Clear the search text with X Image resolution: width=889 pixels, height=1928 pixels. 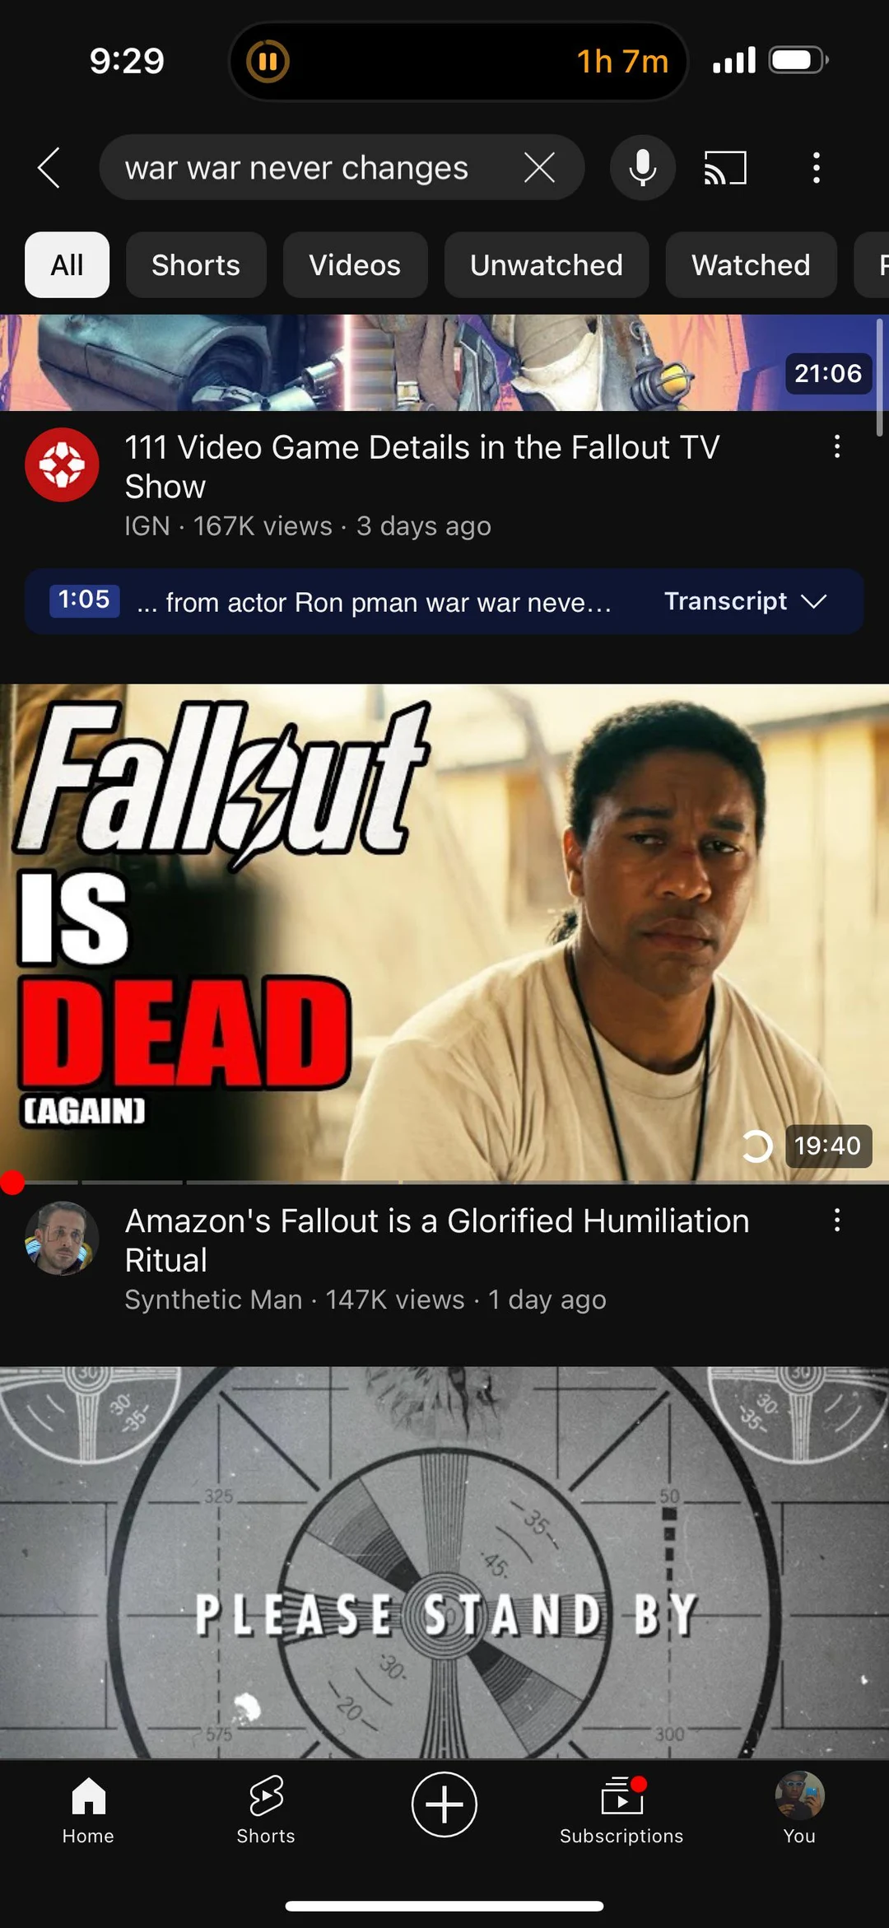[539, 168]
